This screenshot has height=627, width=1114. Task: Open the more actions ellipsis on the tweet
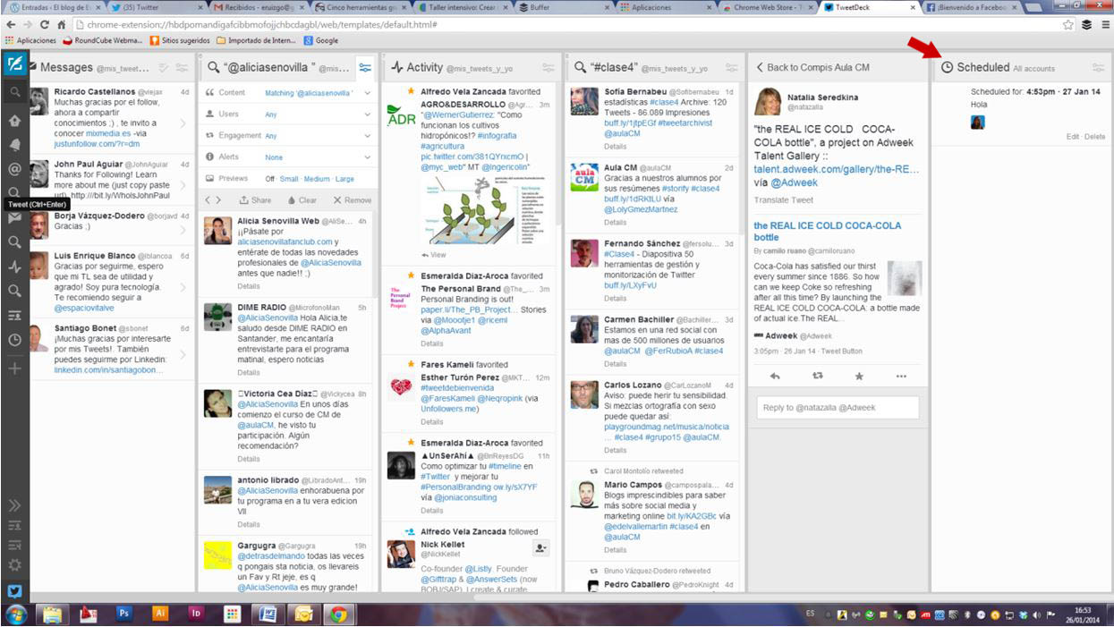(901, 377)
